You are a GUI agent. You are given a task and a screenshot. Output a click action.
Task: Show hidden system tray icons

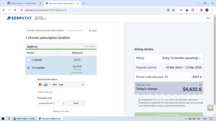point(186,119)
